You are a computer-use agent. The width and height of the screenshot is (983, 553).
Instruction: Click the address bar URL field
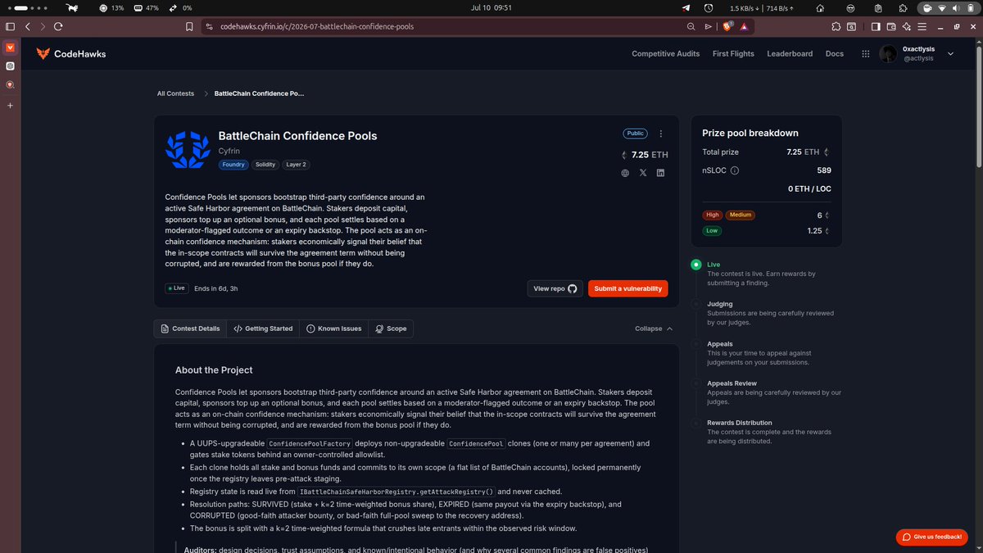[442, 26]
